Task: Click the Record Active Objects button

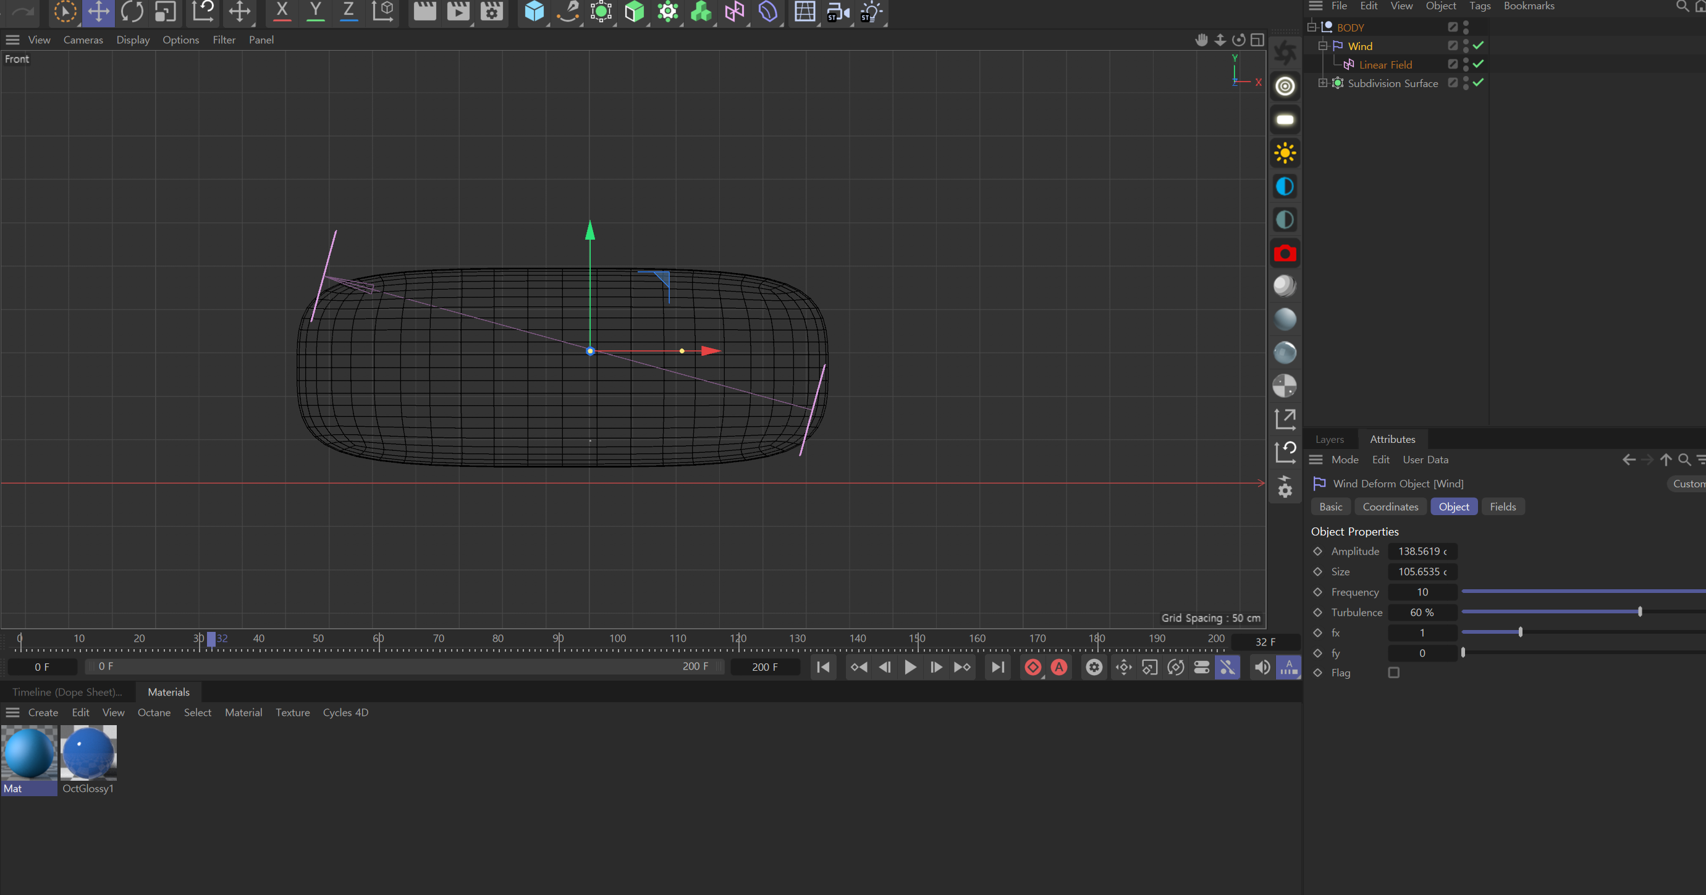Action: (x=1032, y=666)
